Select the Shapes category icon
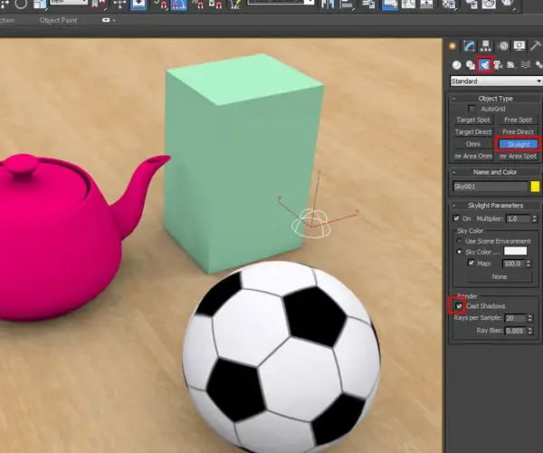The height and width of the screenshot is (453, 543). coord(471,65)
